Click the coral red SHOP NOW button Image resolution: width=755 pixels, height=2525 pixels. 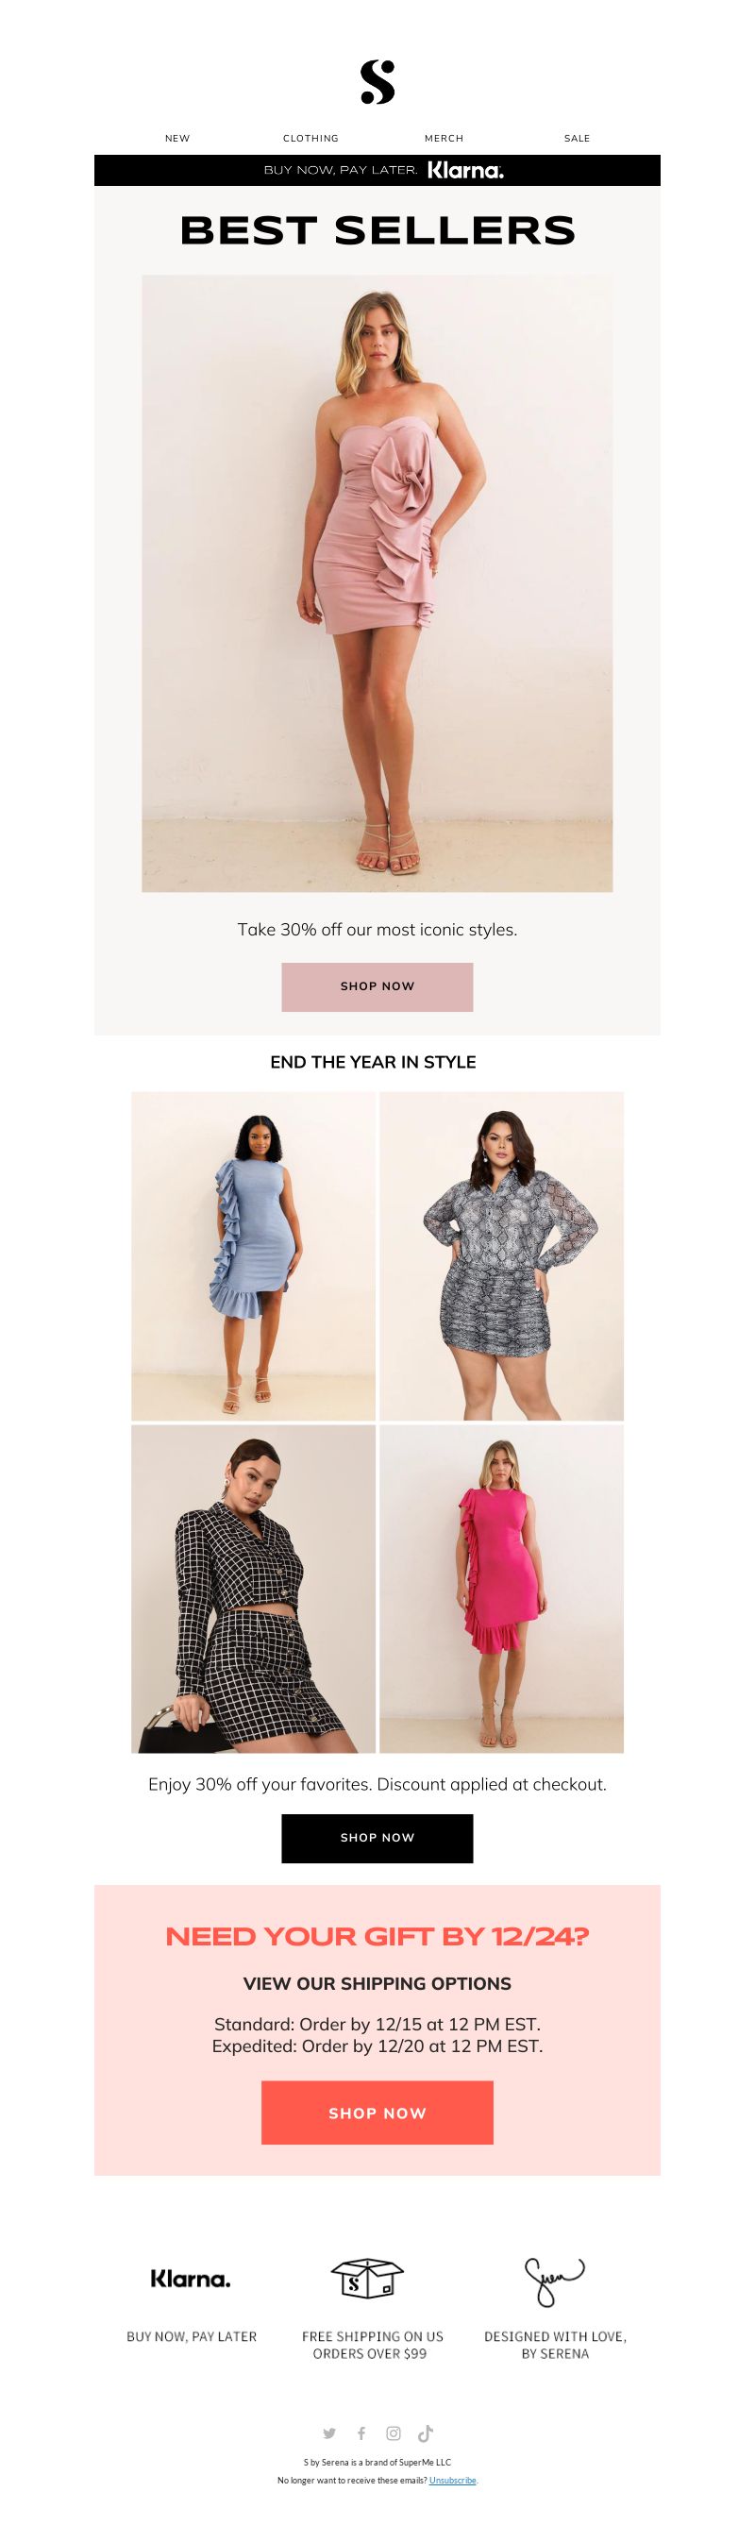click(x=377, y=2113)
